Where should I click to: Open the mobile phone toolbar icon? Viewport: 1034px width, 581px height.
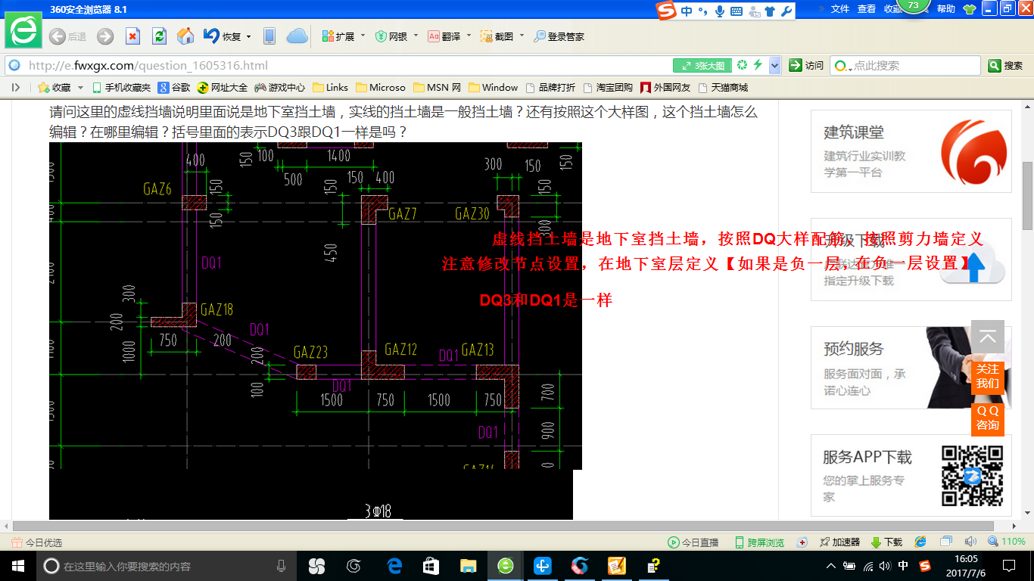tap(269, 36)
